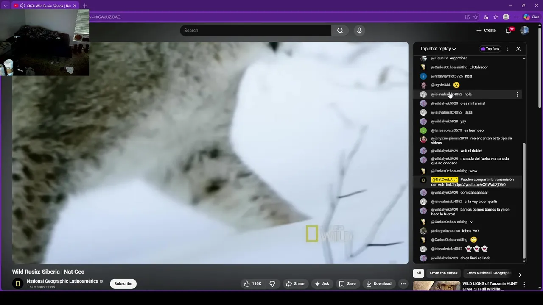Click the 'El Salvador' chat message
The width and height of the screenshot is (543, 305).
point(479,67)
